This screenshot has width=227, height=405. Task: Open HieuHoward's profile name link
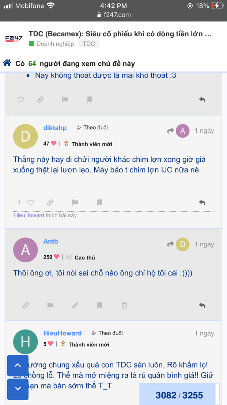[63, 333]
